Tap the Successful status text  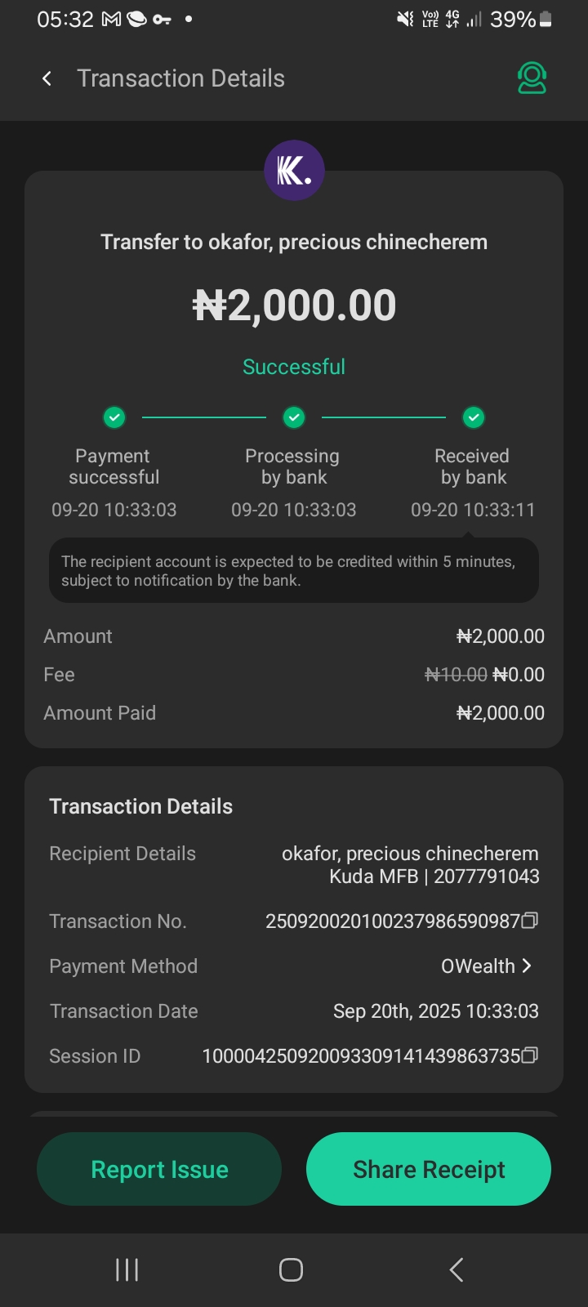click(294, 367)
